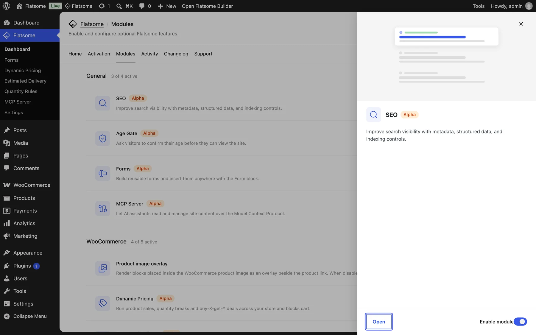
Task: Click the Open button in SEO panel
Action: click(379, 322)
